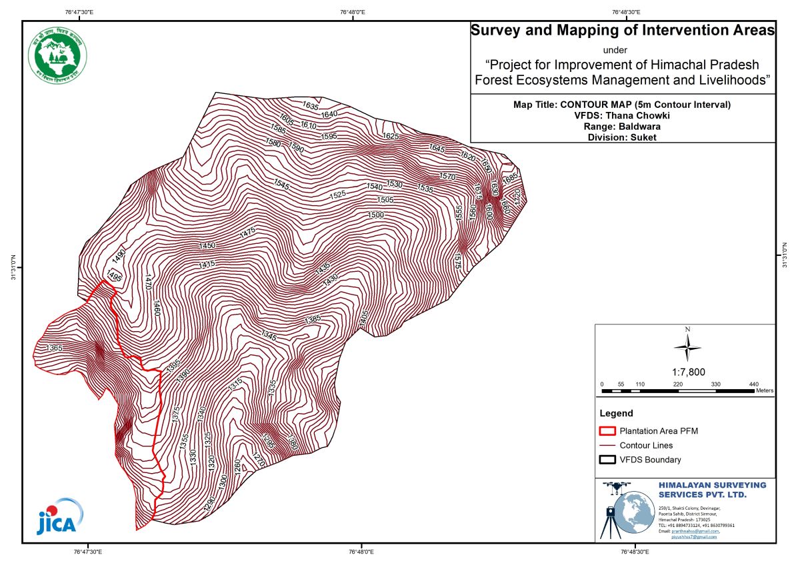The image size is (800, 565).
Task: Click the tripod total station icon
Action: (x=611, y=522)
